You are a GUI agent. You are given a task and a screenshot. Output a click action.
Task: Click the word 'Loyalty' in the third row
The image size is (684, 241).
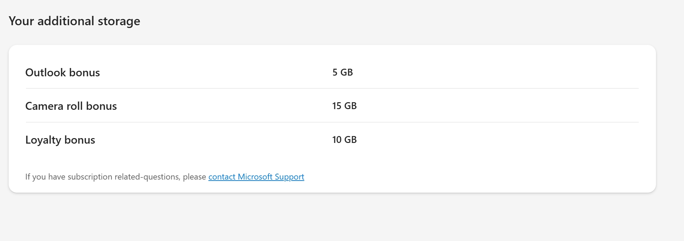pyautogui.click(x=43, y=140)
